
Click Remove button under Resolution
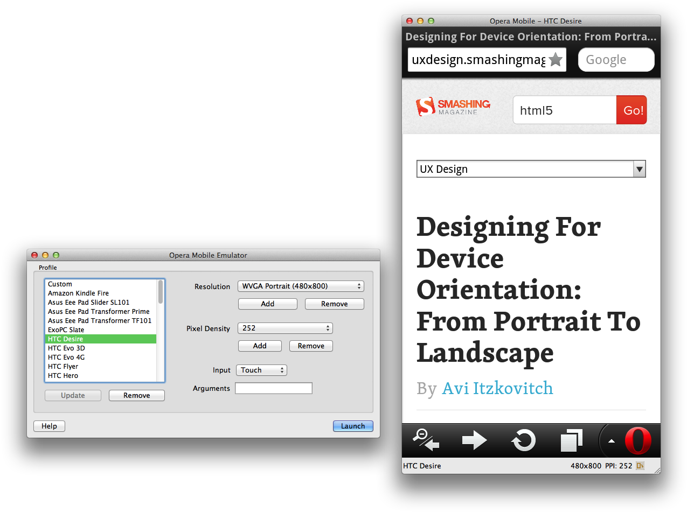[x=335, y=304]
